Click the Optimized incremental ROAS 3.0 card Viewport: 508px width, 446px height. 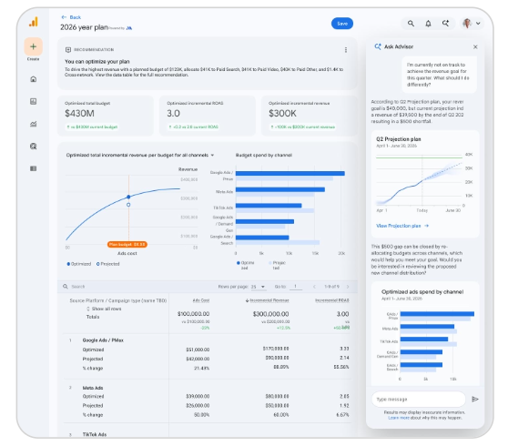coord(208,116)
